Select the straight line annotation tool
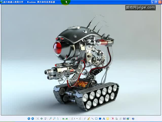 [92, 119]
